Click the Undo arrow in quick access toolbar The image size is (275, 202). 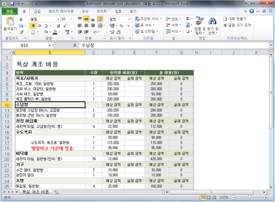(x=18, y=4)
